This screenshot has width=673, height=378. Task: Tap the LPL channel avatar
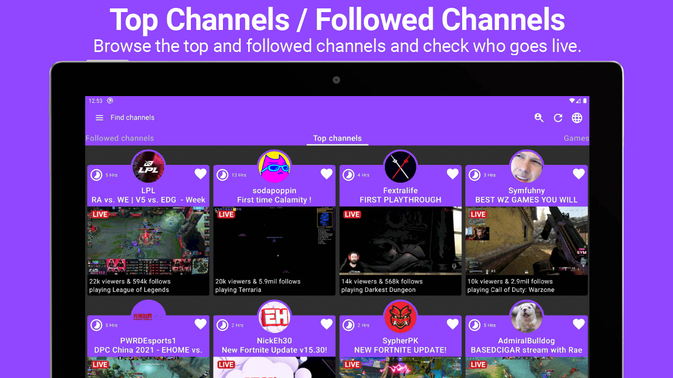148,167
